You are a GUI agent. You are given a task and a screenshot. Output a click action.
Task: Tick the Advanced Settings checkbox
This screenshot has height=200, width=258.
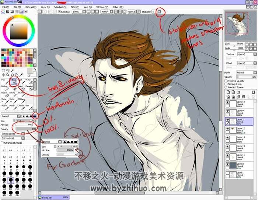pos(2,143)
